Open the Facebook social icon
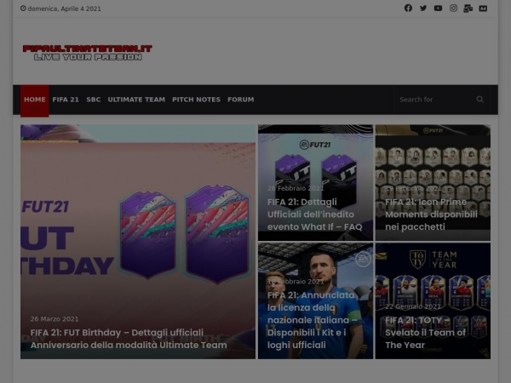This screenshot has width=511, height=383. point(408,9)
